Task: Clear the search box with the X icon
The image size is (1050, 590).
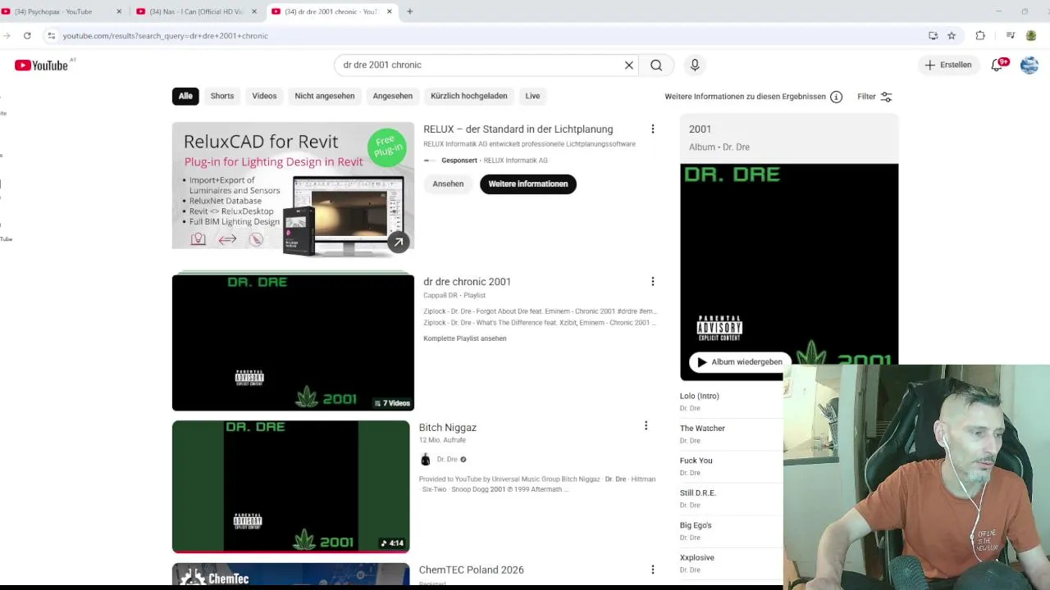Action: (x=629, y=66)
